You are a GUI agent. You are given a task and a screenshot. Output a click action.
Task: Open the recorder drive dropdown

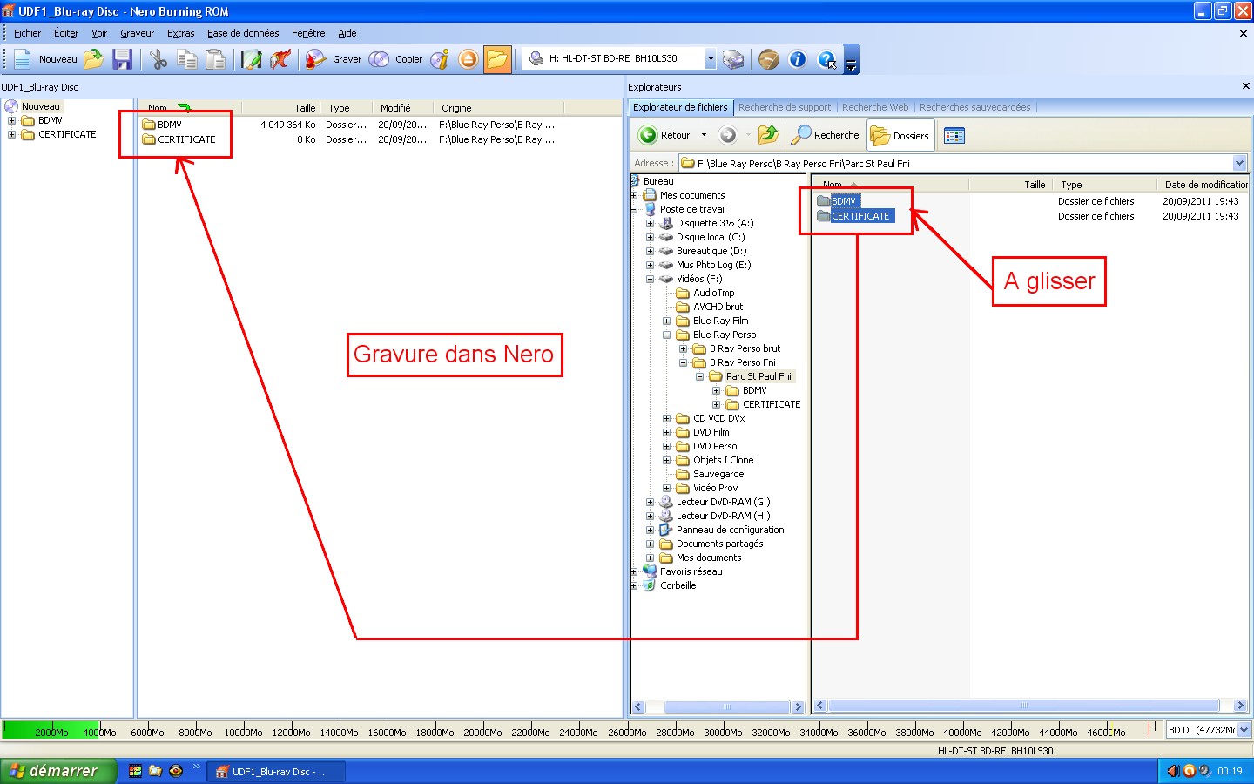[711, 59]
